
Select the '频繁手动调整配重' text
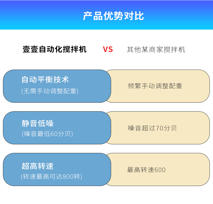pos(155,86)
